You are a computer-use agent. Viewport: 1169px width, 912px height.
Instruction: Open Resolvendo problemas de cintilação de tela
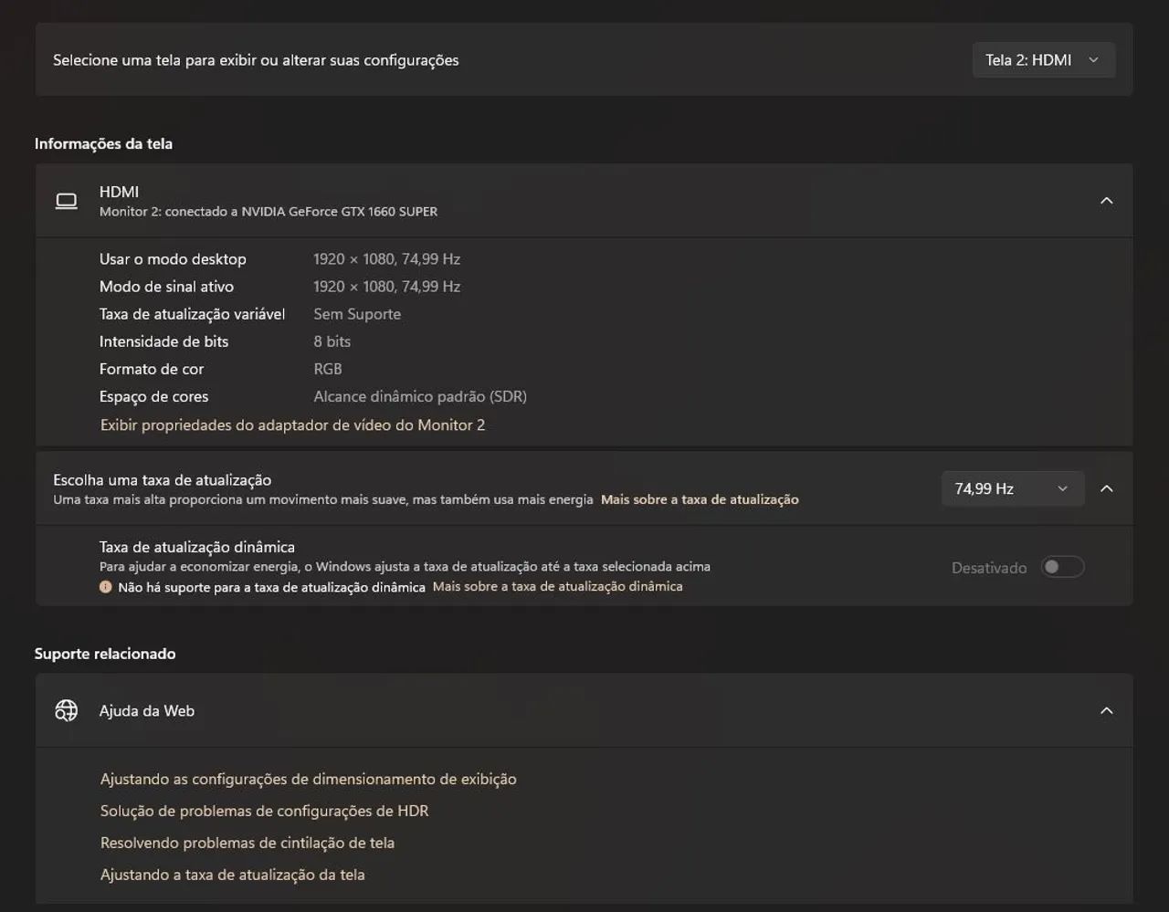click(247, 843)
